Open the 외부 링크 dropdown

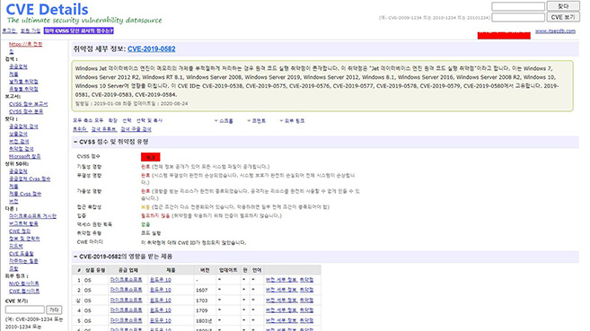292,120
